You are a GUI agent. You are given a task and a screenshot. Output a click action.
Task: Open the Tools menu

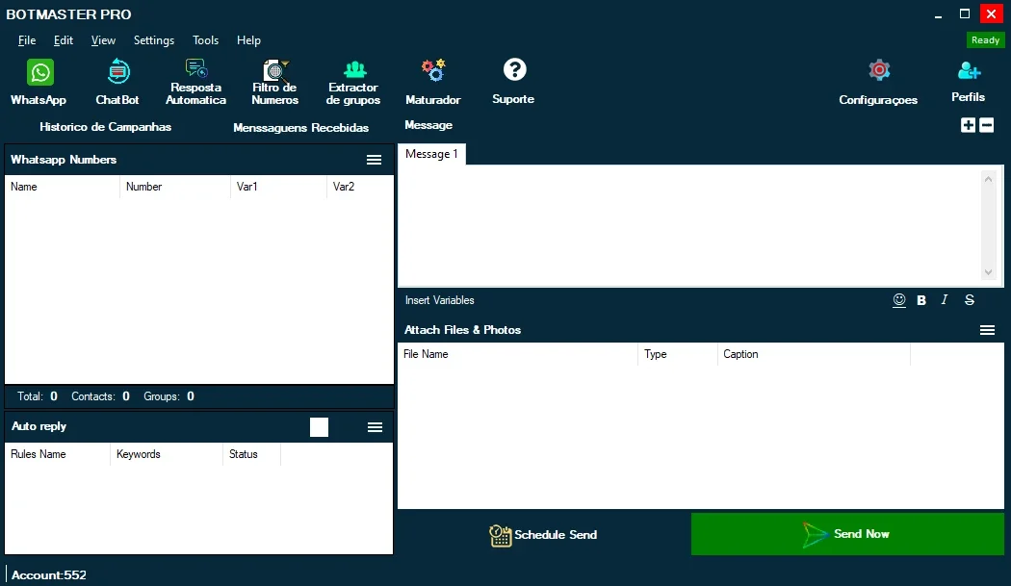coord(206,40)
